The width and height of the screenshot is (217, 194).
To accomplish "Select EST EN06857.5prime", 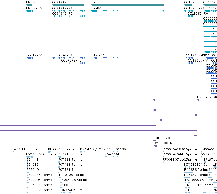I will [27, 193].
